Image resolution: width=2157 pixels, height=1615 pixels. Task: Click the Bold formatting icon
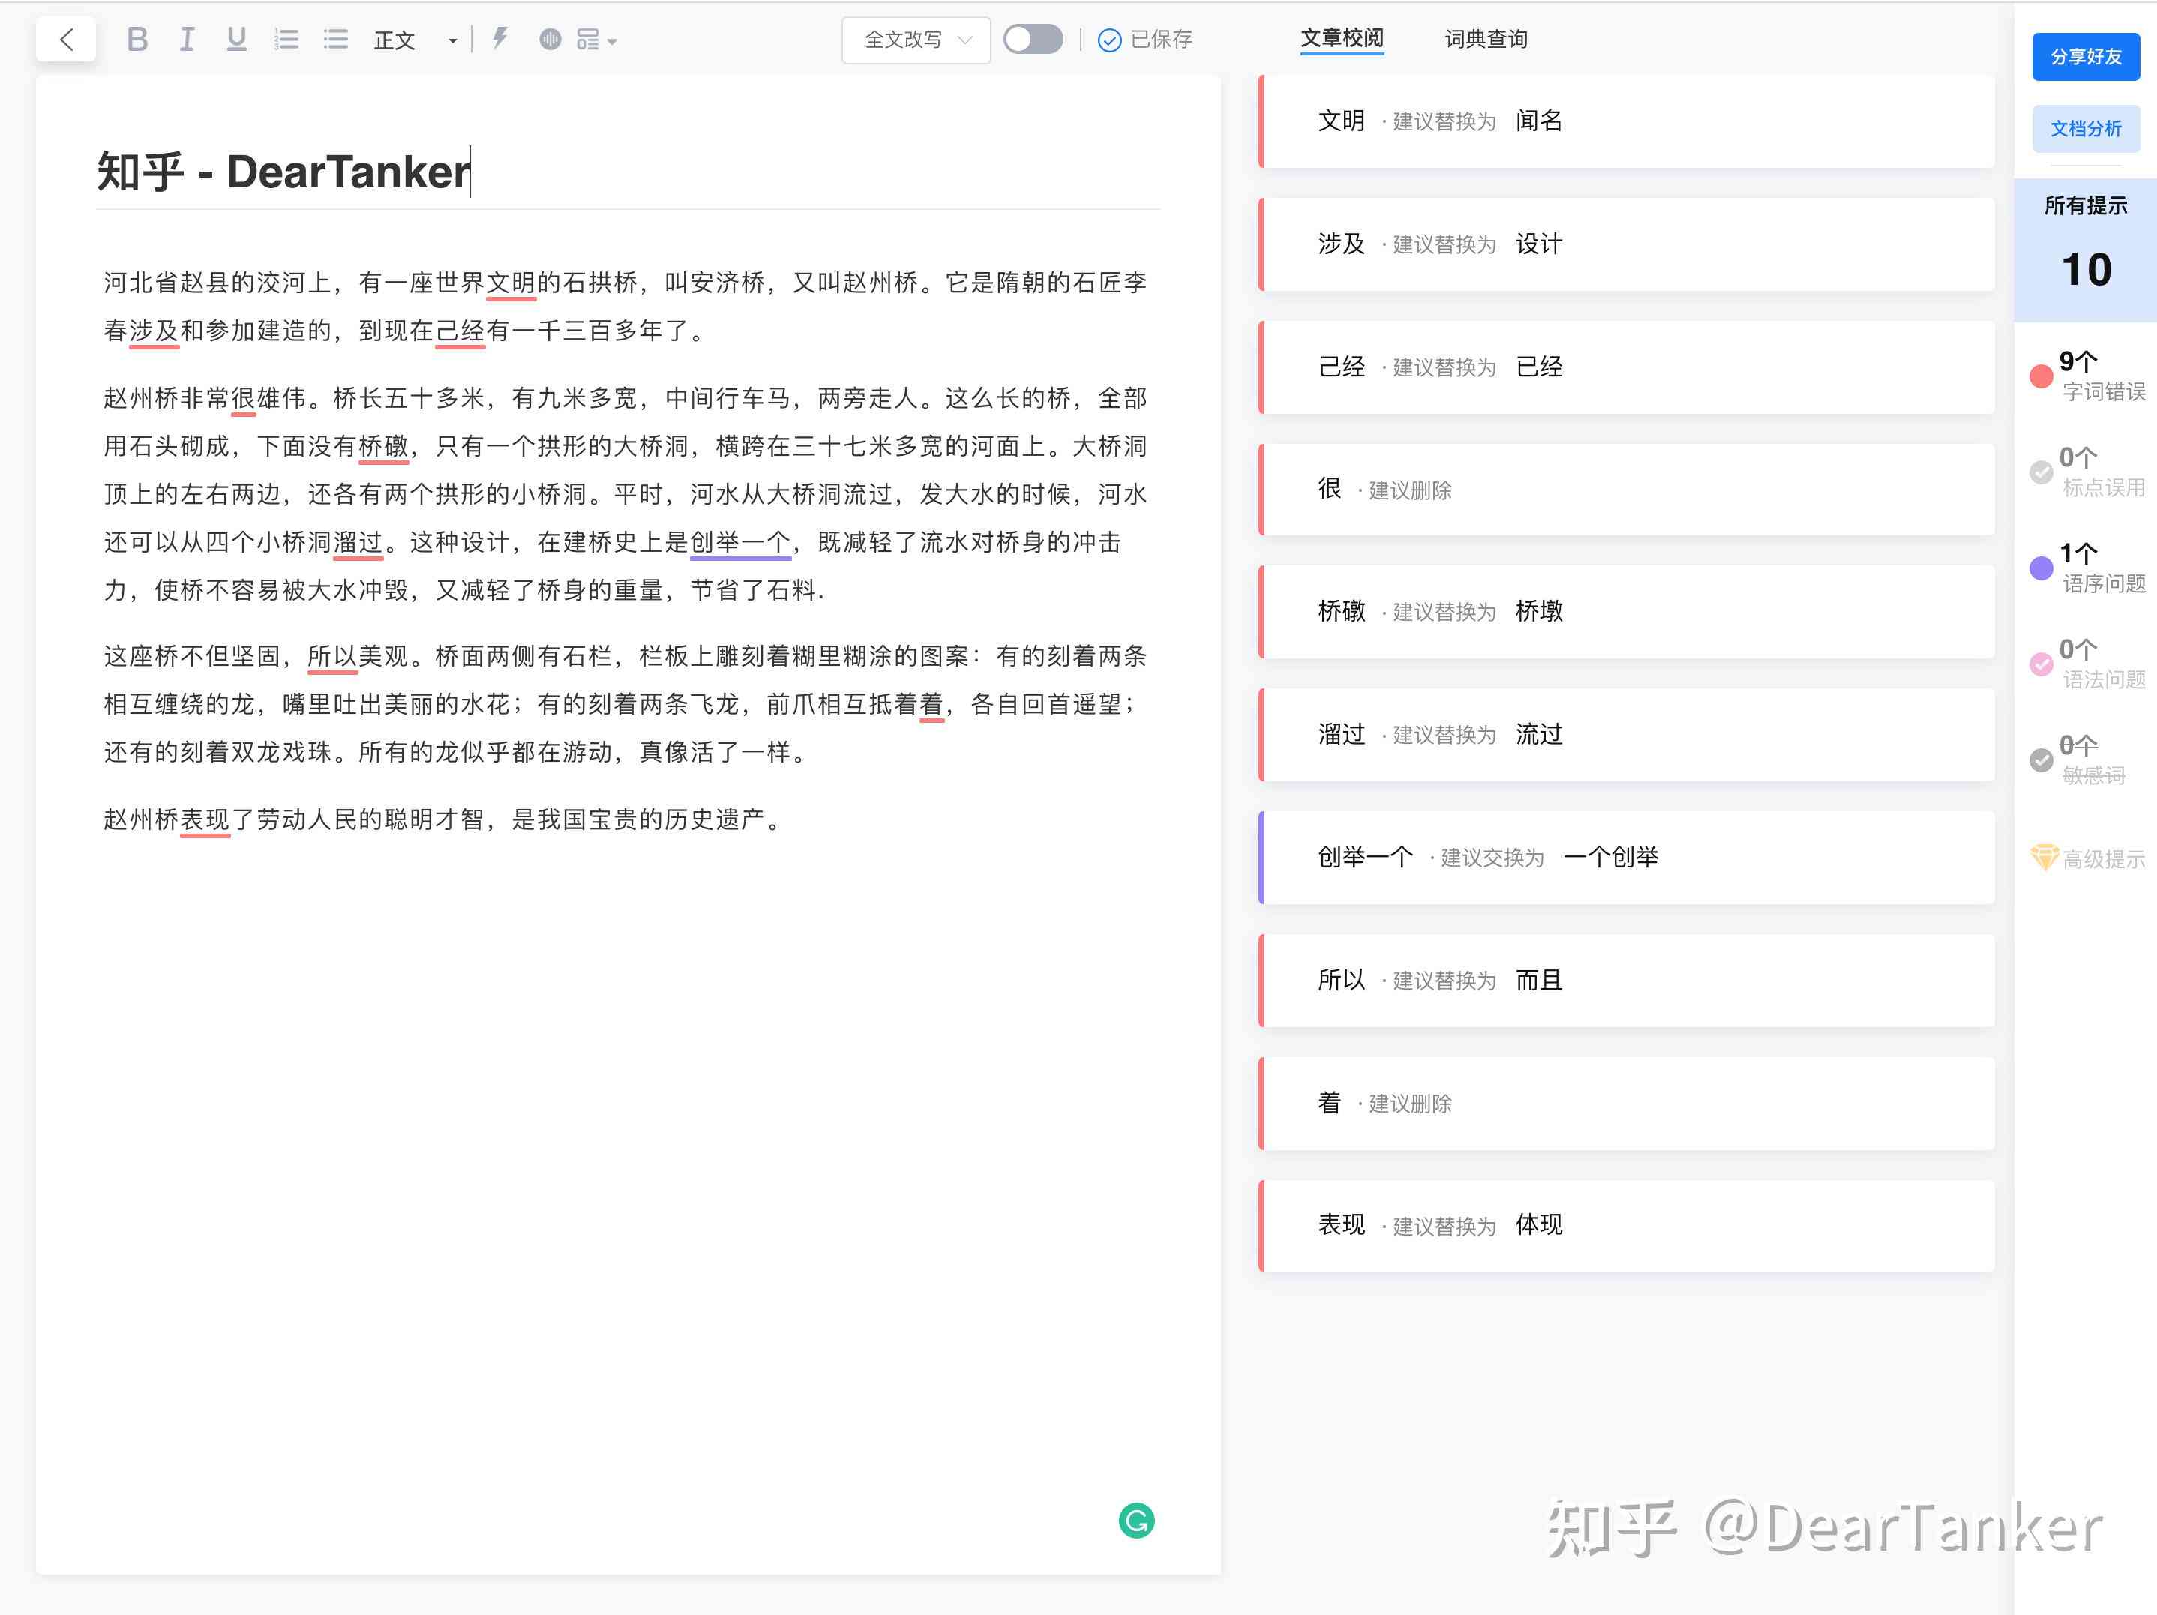click(x=134, y=39)
